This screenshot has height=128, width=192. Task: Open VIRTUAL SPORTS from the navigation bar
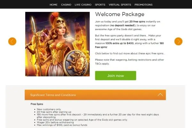tap(120, 5)
